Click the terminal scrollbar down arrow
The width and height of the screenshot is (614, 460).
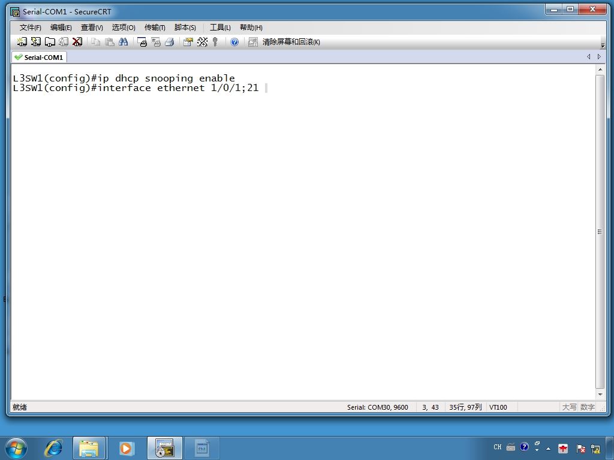point(600,394)
